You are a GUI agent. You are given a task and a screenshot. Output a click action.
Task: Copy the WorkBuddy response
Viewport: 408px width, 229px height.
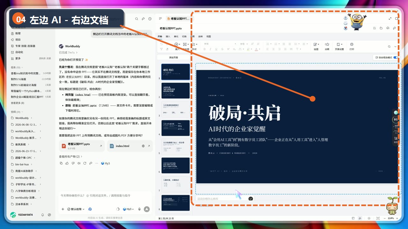tap(61, 163)
